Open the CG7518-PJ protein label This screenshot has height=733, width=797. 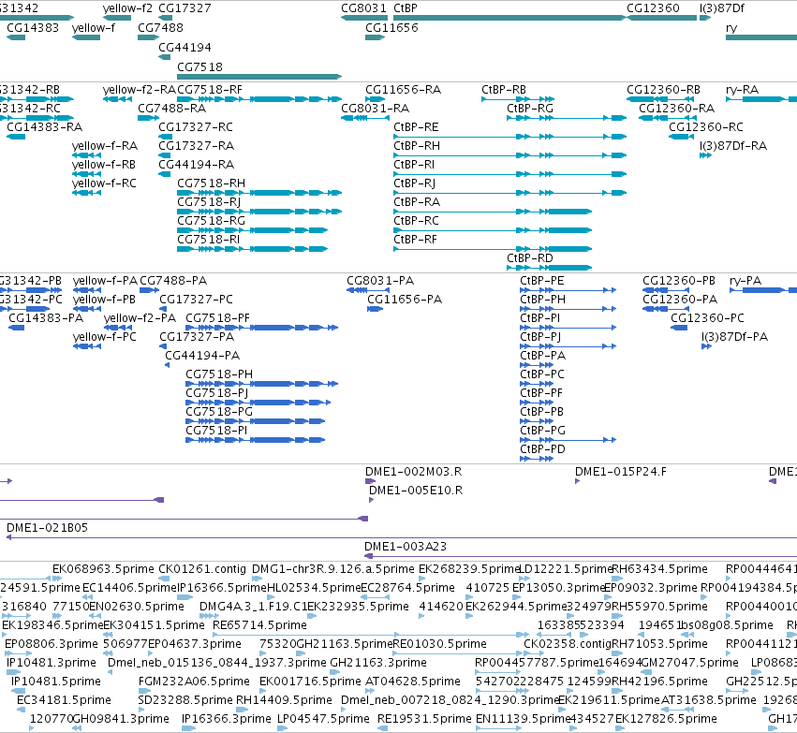click(x=217, y=393)
